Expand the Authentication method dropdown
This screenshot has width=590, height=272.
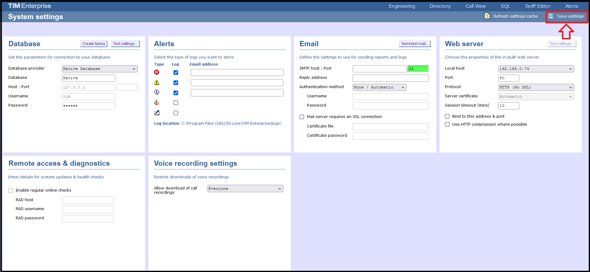click(379, 87)
